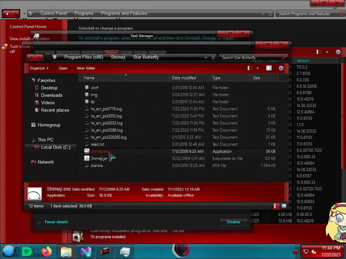Open the view layout icon in Explorer toolbar
This screenshot has width=346, height=259.
click(250, 68)
